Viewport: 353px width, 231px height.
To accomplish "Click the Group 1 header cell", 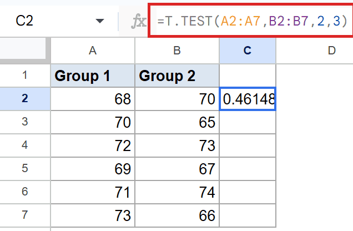I will coord(93,76).
